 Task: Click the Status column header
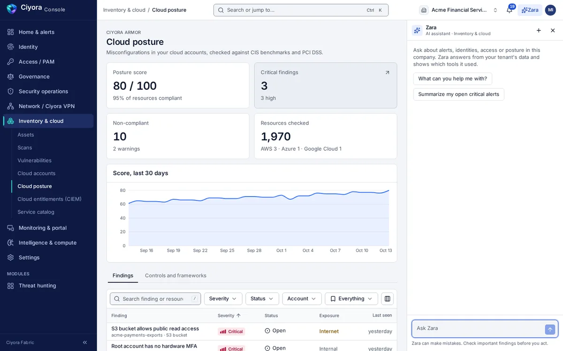271,315
